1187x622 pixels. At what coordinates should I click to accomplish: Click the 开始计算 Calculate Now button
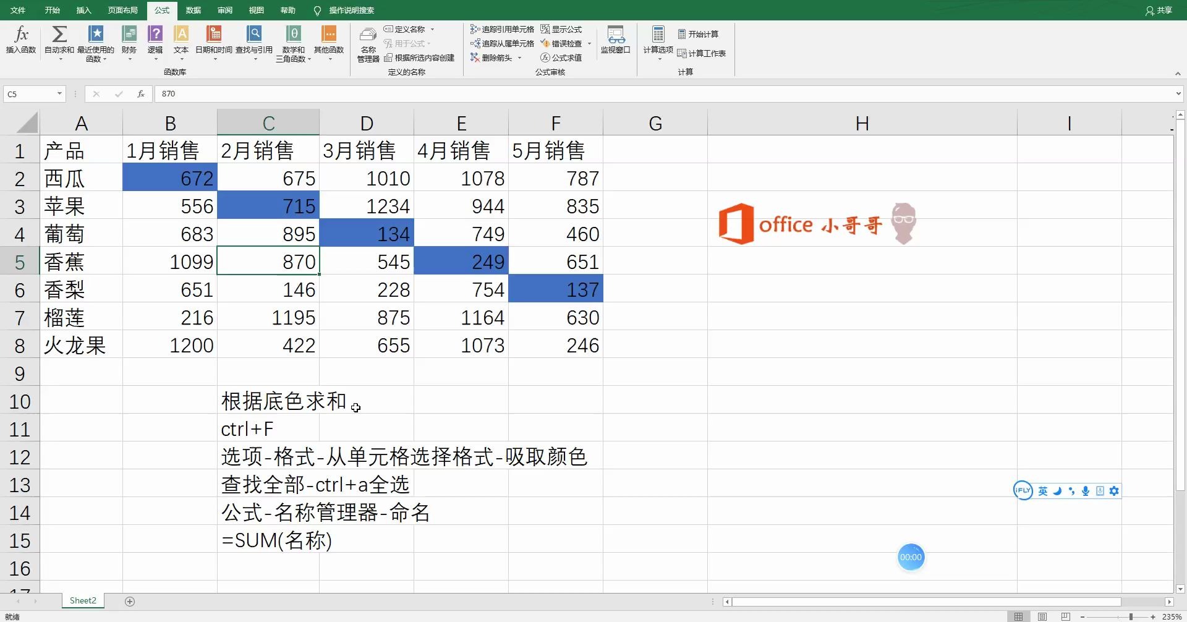tap(699, 34)
